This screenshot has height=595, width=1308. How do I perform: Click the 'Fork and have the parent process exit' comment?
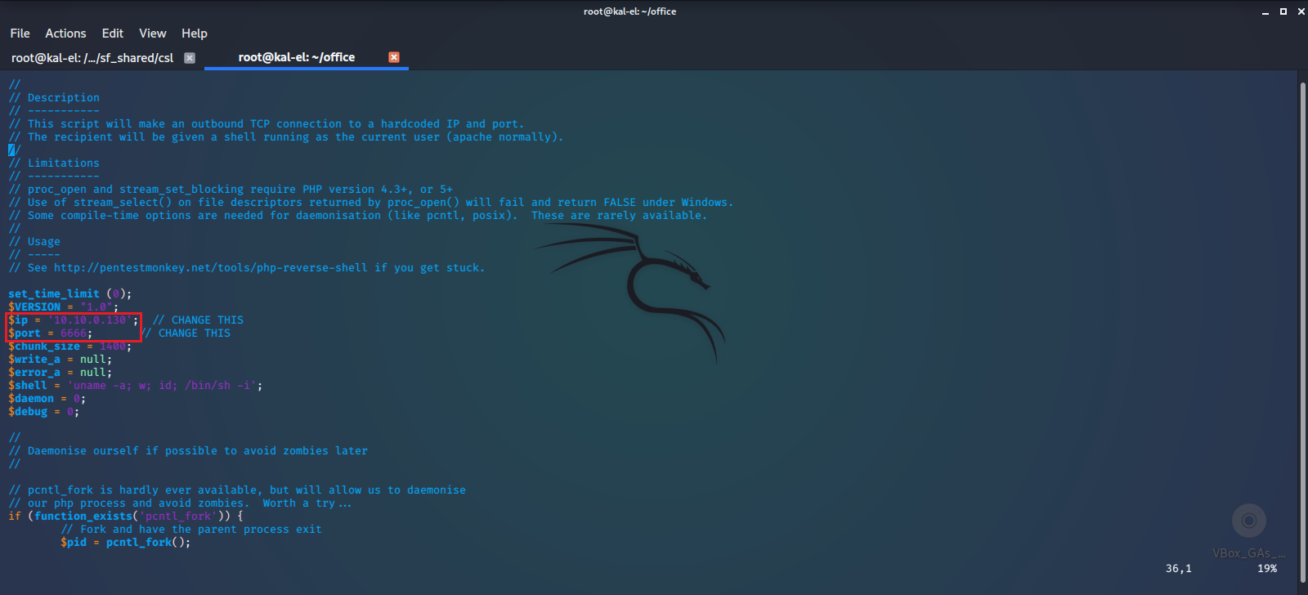coord(191,529)
